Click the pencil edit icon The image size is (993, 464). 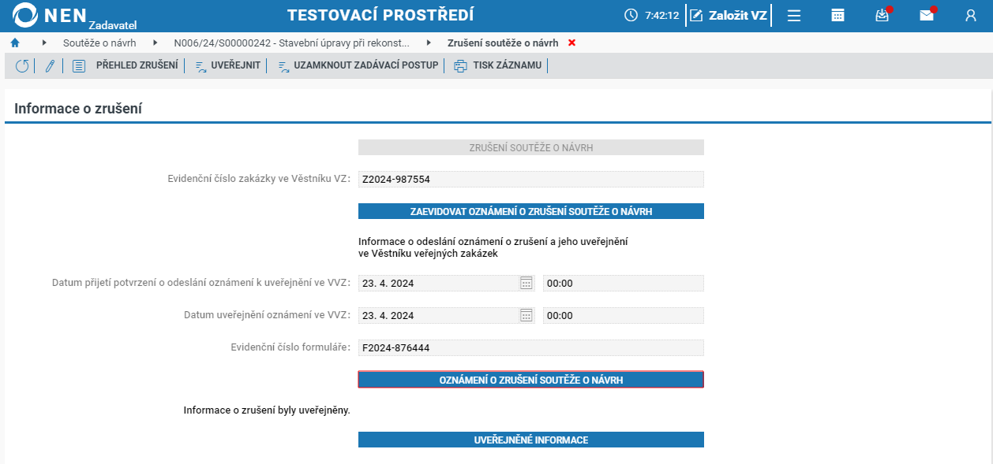[x=49, y=66]
